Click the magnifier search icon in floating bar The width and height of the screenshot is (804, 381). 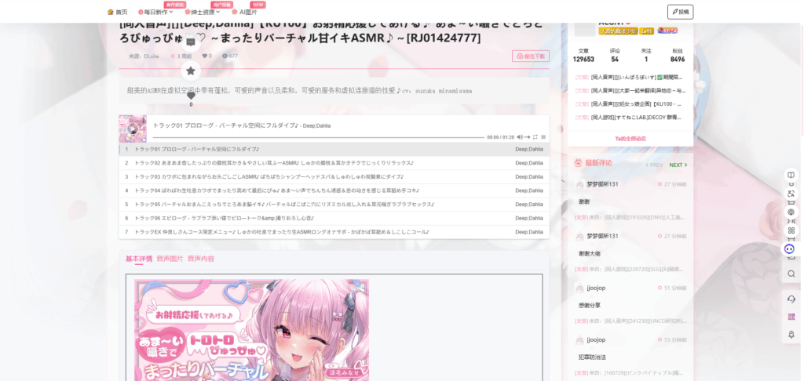[x=791, y=274]
